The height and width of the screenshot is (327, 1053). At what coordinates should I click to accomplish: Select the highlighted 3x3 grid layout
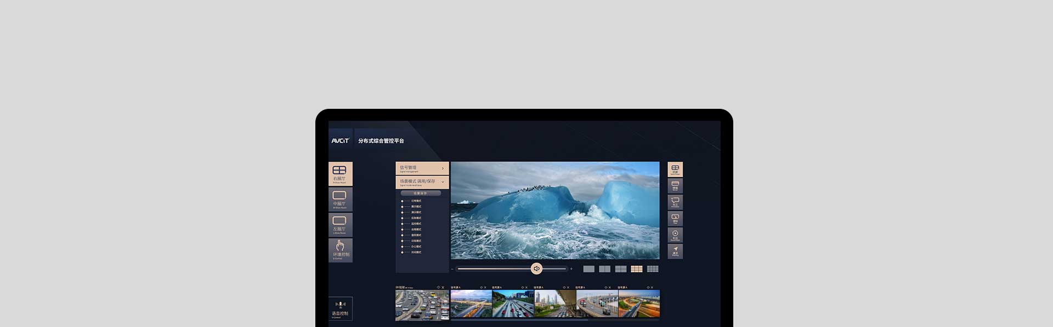tap(636, 269)
